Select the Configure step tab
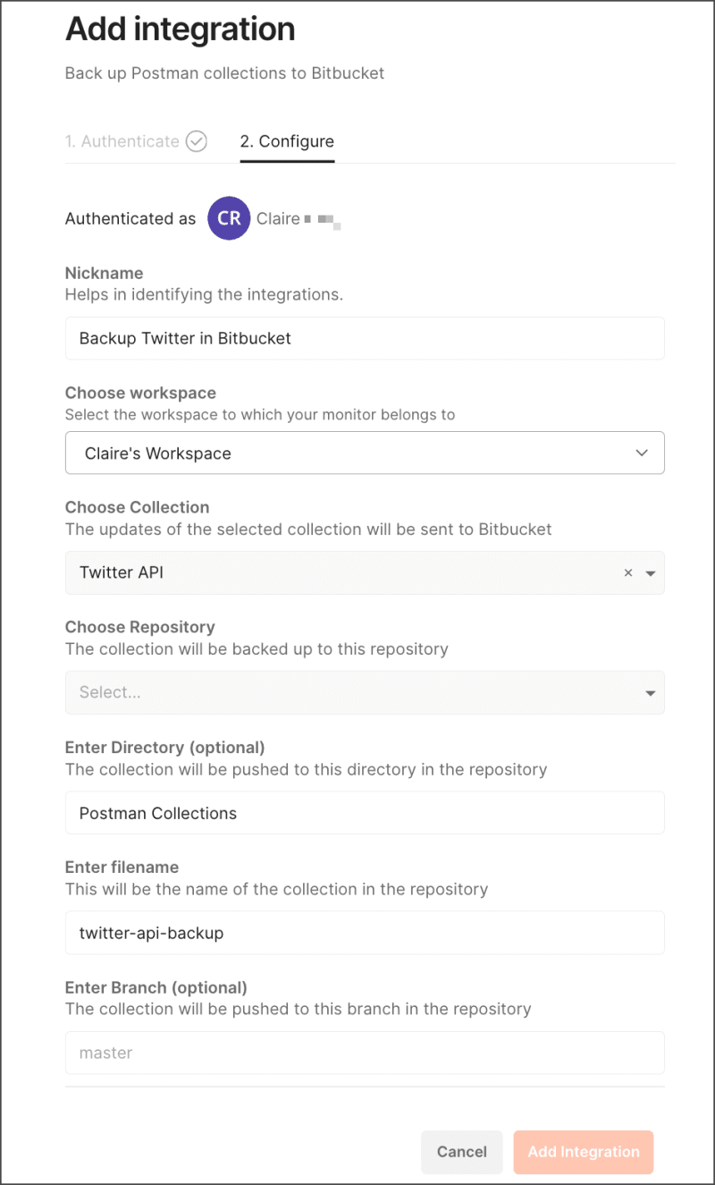715x1185 pixels. 287,140
